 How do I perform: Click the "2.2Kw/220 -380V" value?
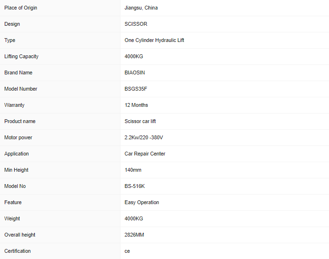pos(144,137)
